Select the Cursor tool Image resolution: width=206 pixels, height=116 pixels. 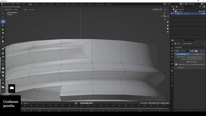pyautogui.click(x=3, y=17)
